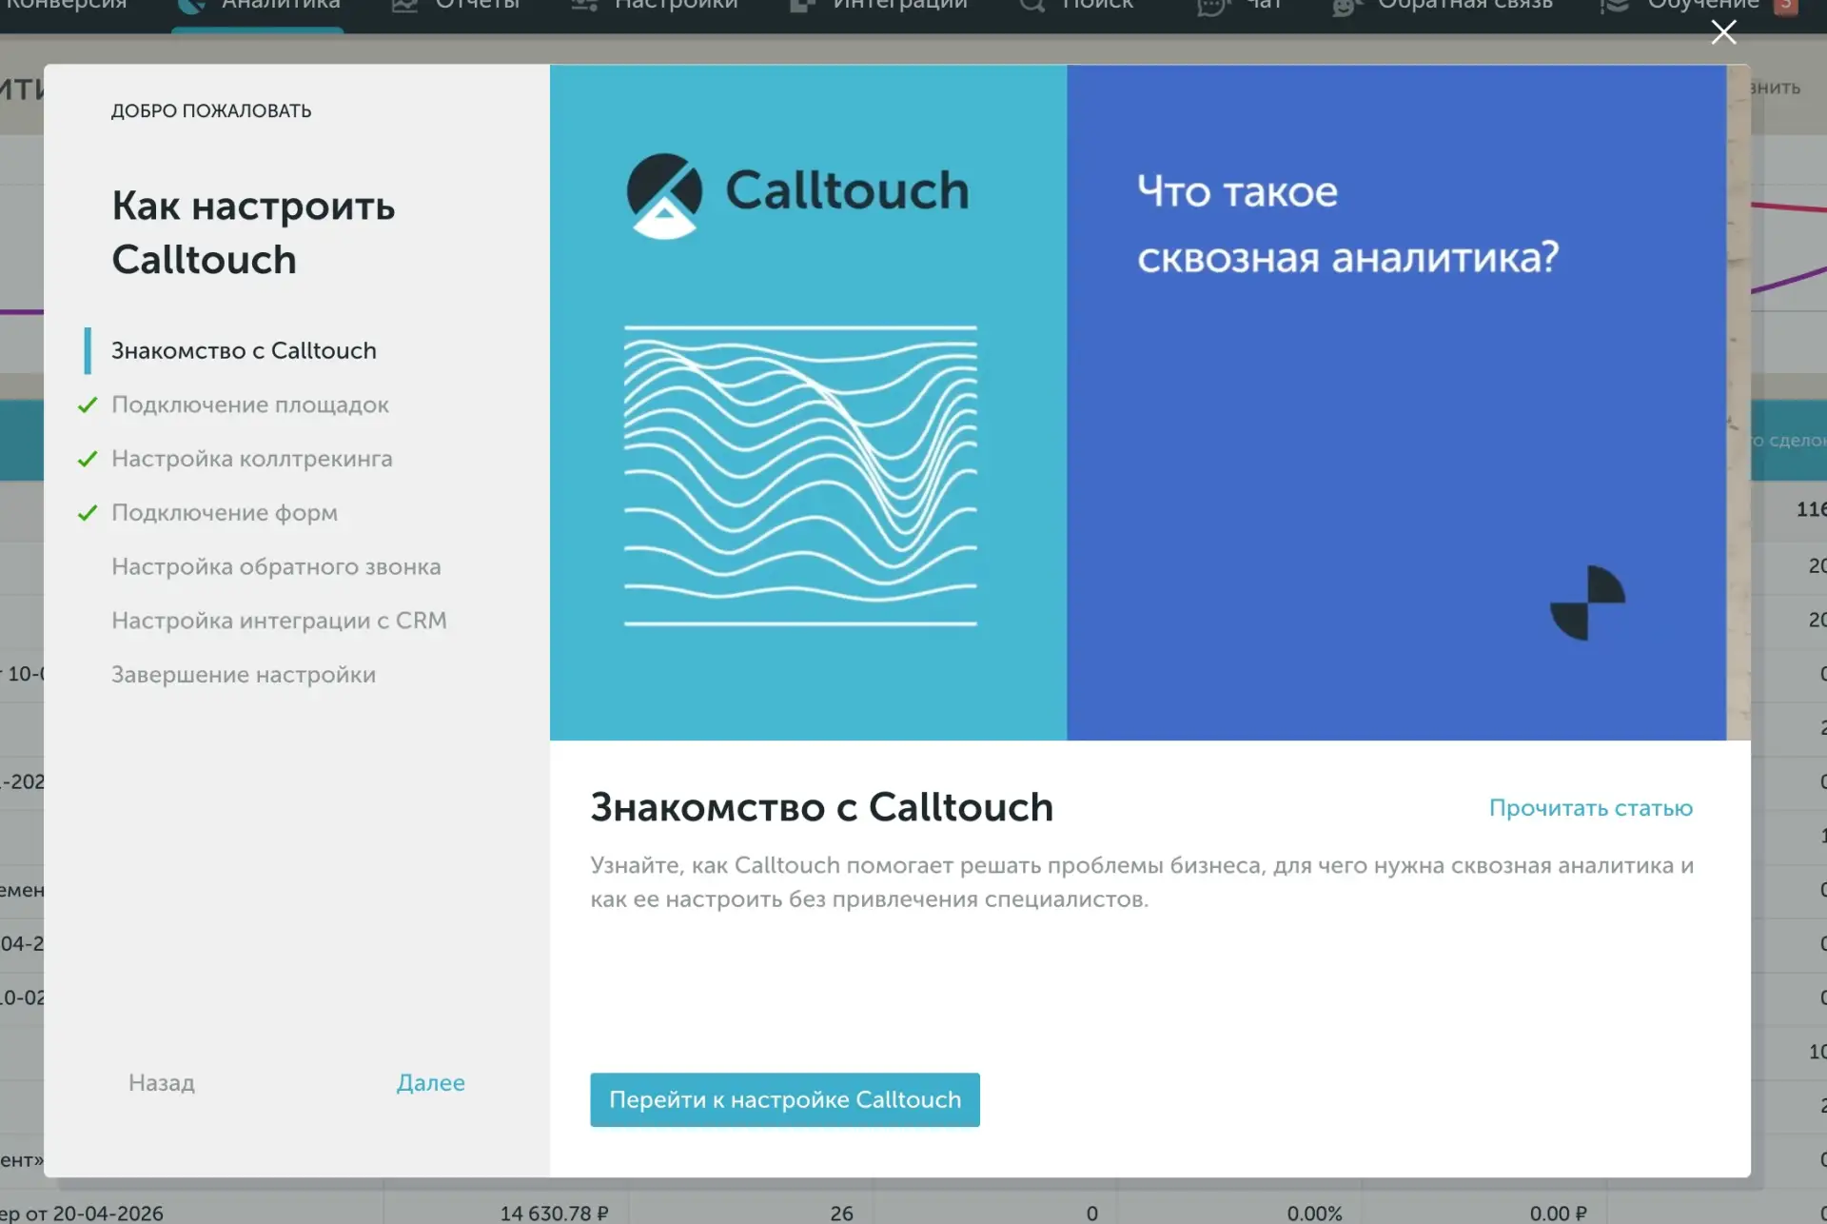Open 'Поиск' in the top bar
The image size is (1827, 1224).
pos(1076,7)
